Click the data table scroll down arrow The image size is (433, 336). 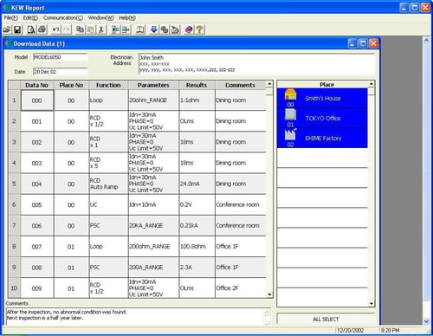269,294
